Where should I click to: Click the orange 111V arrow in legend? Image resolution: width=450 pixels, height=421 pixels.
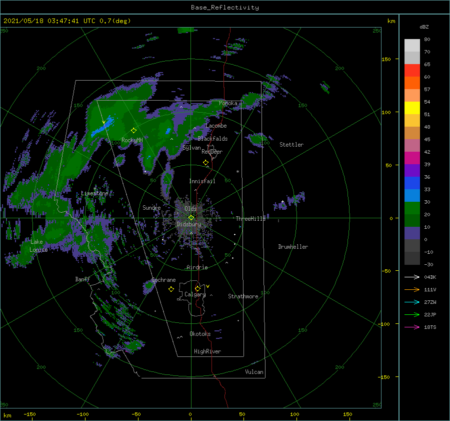tap(412, 289)
